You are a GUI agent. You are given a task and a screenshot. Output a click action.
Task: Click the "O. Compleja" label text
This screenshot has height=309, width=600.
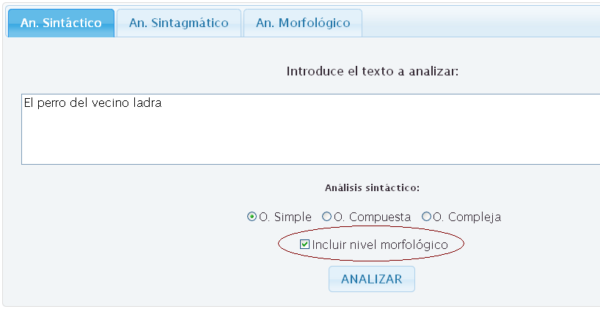point(467,217)
